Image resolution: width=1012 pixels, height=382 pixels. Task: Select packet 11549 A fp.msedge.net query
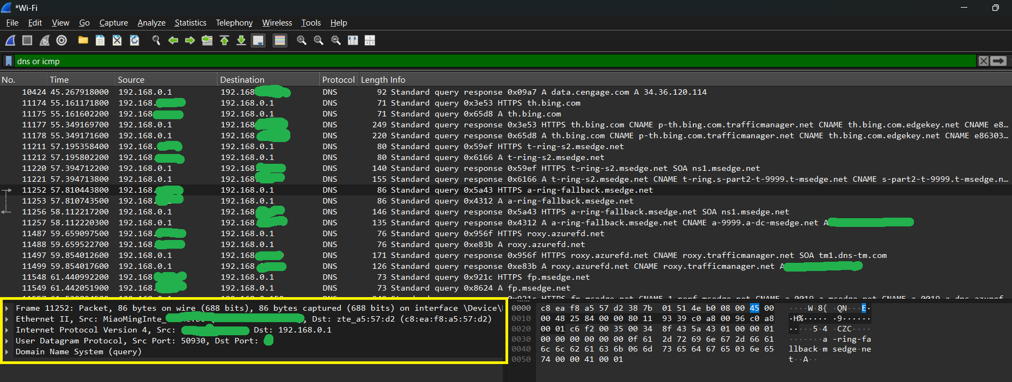[506, 288]
